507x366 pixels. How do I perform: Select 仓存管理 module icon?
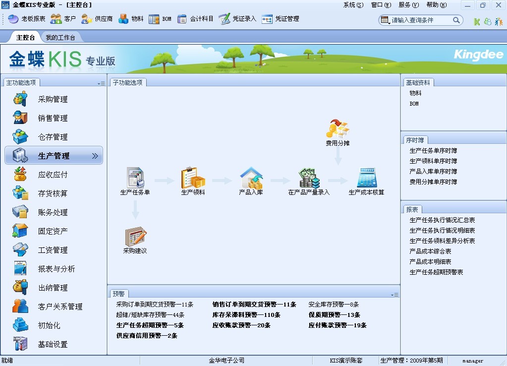(x=20, y=136)
